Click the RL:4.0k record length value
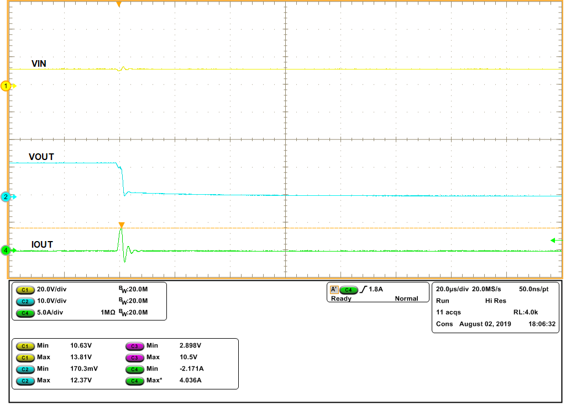The height and width of the screenshot is (406, 566). coord(526,312)
